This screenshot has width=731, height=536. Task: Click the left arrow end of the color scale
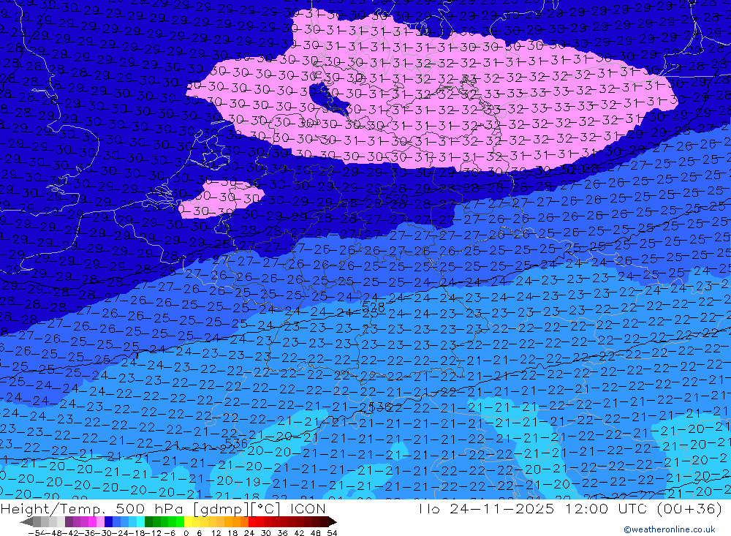(26, 521)
